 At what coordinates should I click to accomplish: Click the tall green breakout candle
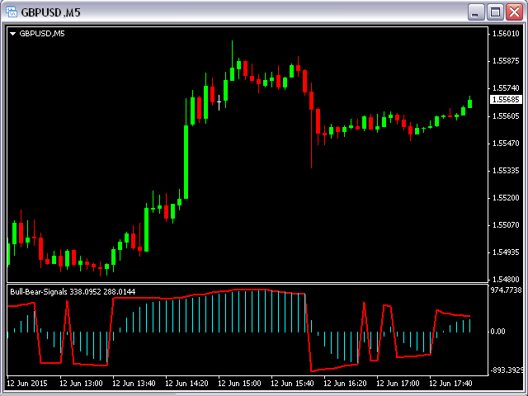[x=186, y=148]
